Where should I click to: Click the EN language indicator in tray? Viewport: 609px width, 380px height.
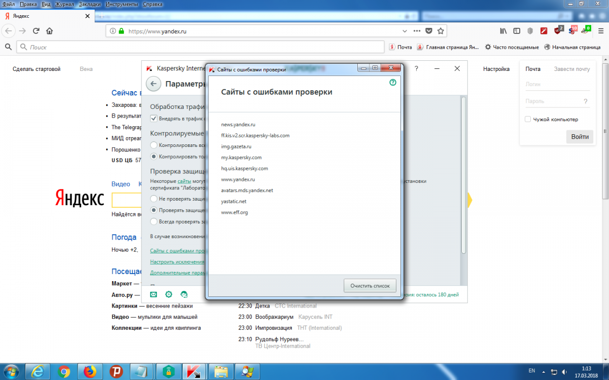[531, 371]
